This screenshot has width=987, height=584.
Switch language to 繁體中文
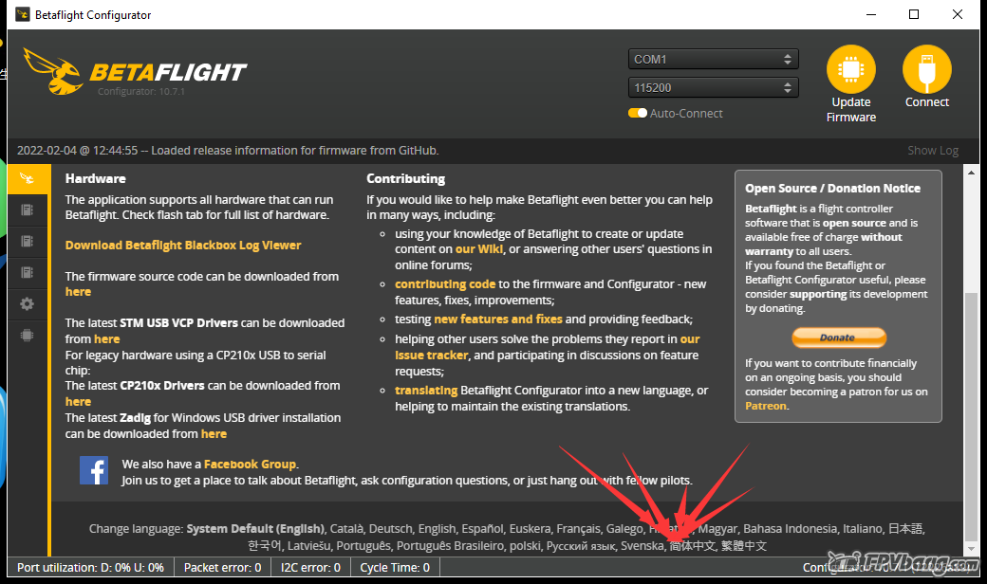[x=744, y=546]
